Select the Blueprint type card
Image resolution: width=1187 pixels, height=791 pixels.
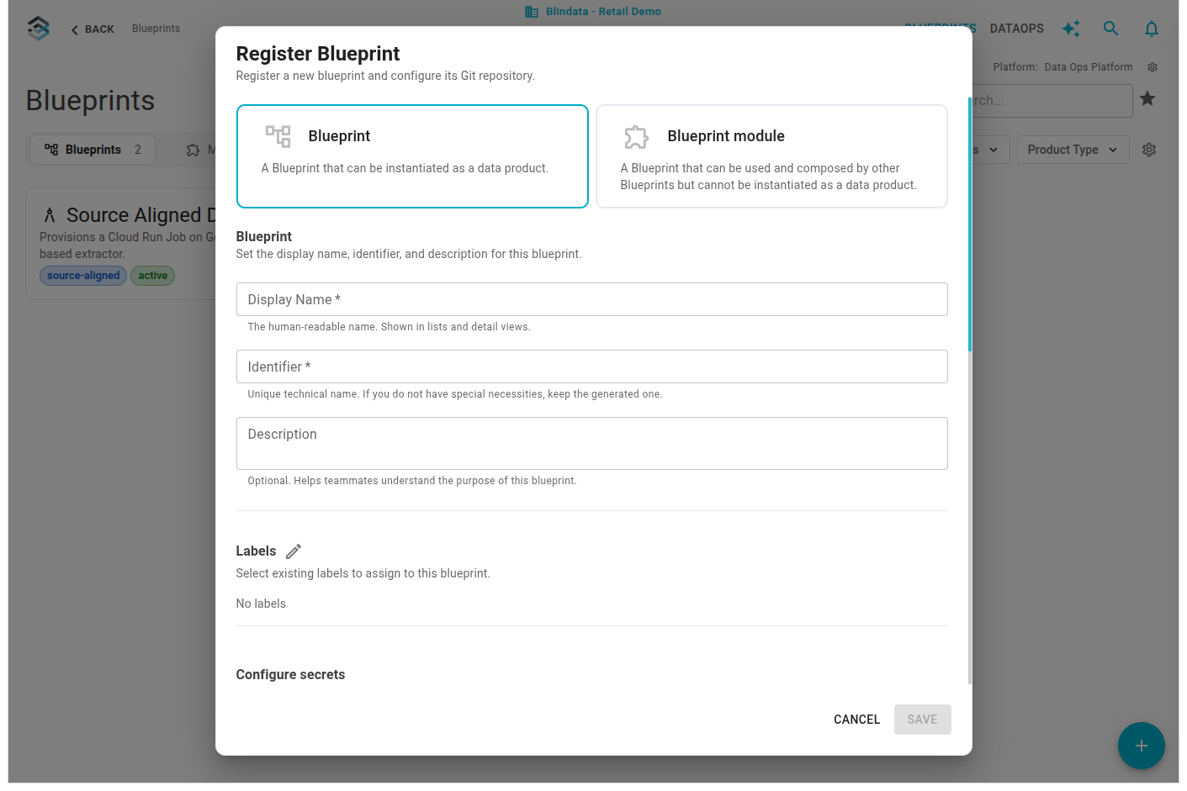[412, 156]
